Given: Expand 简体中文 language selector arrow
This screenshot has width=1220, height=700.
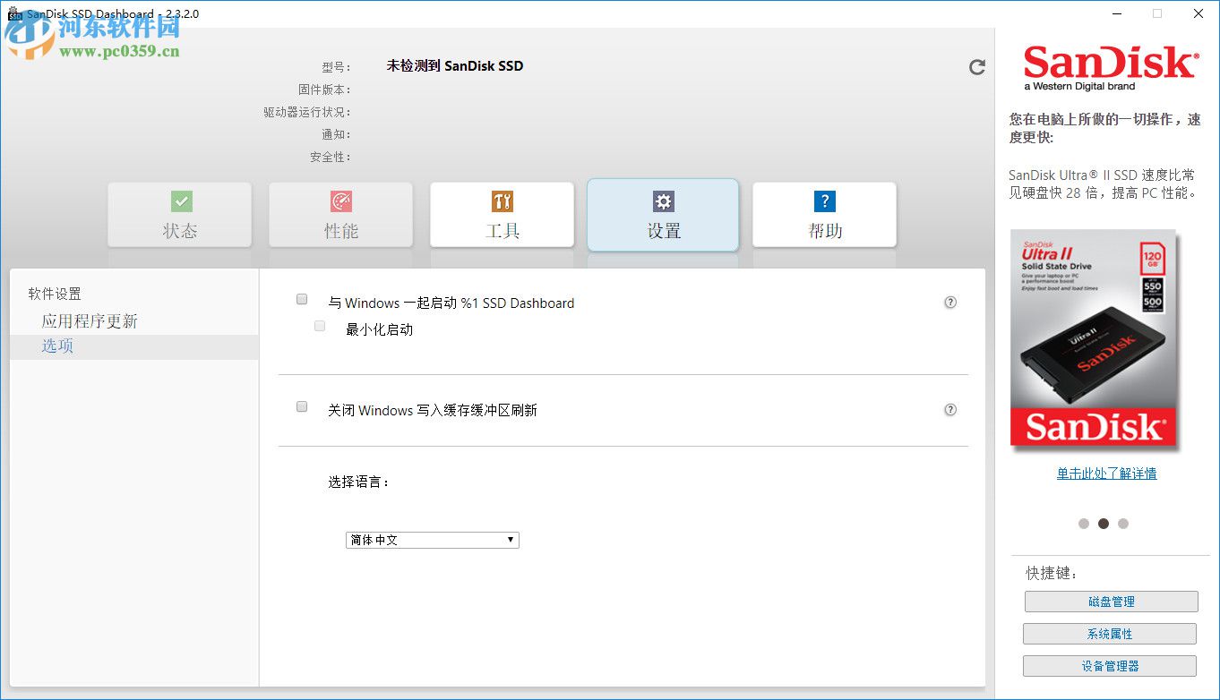Looking at the screenshot, I should pyautogui.click(x=511, y=540).
